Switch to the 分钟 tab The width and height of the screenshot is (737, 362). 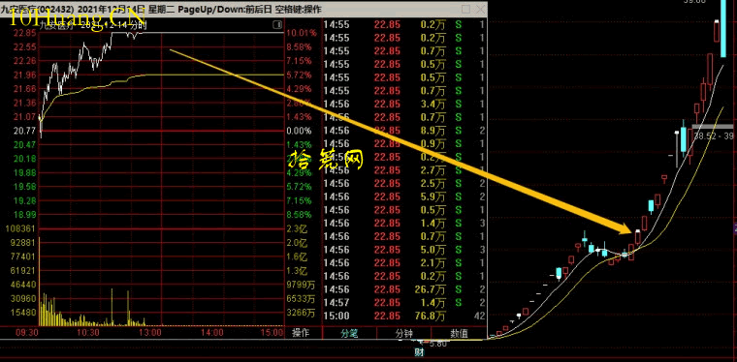click(x=404, y=333)
